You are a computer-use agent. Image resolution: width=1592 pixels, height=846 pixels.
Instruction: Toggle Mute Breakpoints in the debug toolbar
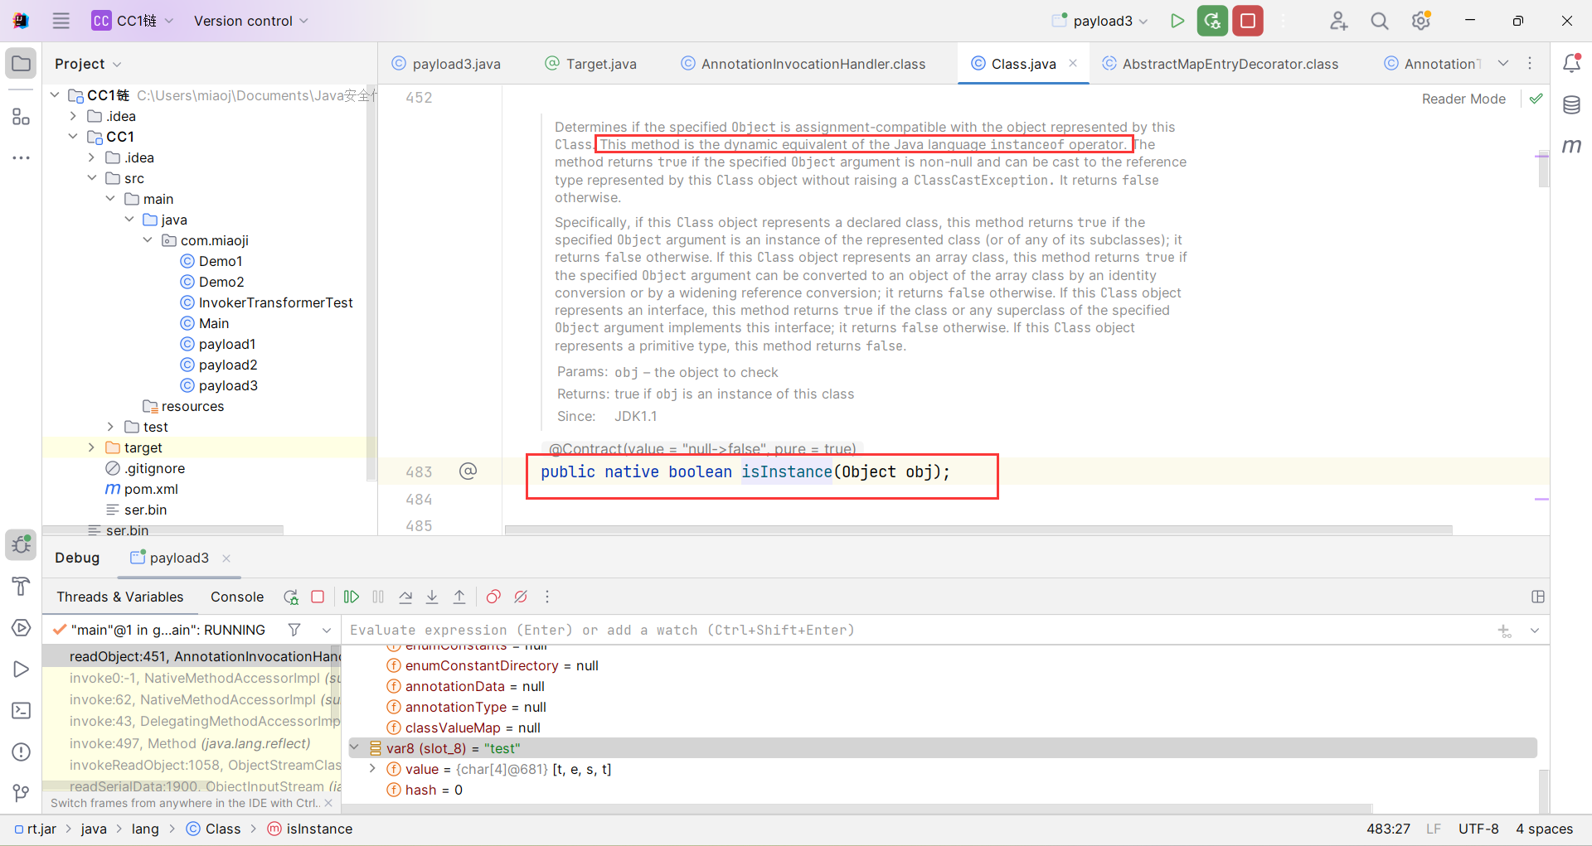click(x=521, y=597)
